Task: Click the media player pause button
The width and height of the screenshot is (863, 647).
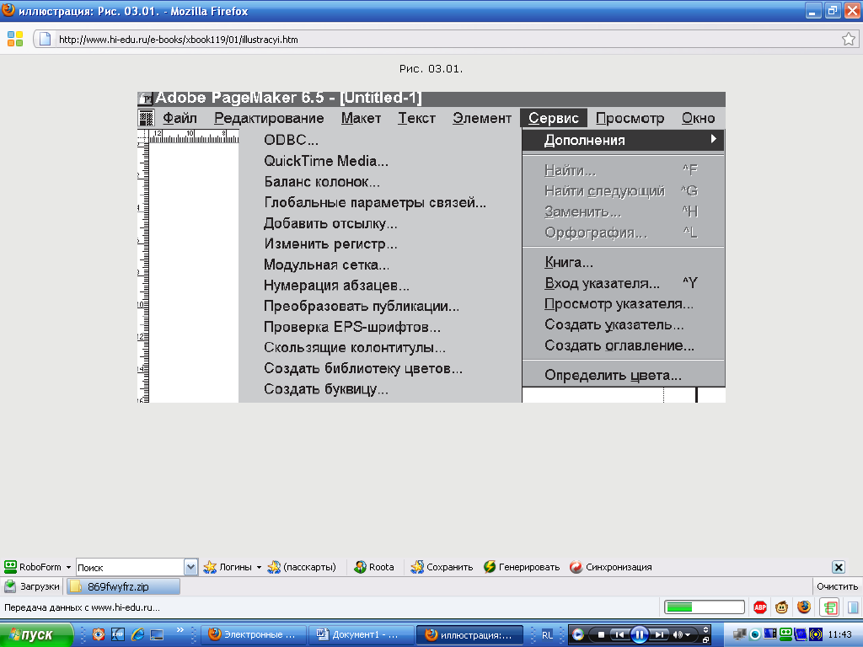Action: pos(639,635)
